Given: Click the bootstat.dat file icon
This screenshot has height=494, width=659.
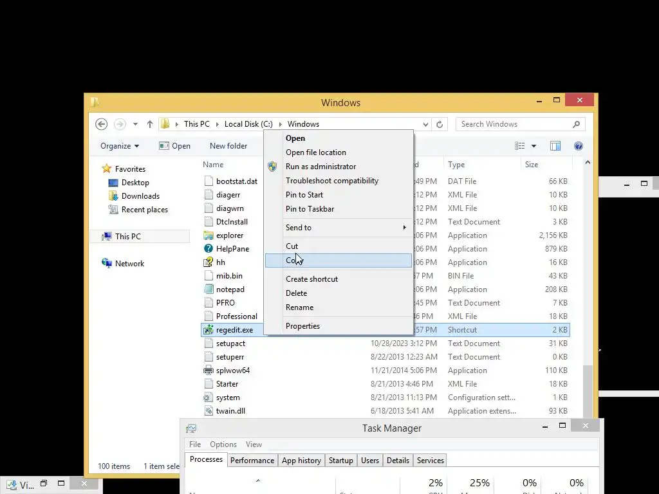Looking at the screenshot, I should point(209,181).
